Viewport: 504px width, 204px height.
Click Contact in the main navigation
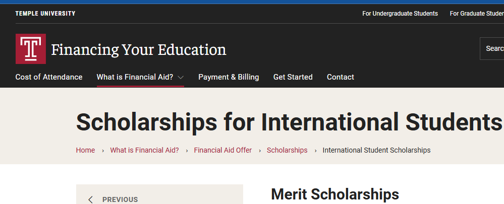(x=341, y=77)
